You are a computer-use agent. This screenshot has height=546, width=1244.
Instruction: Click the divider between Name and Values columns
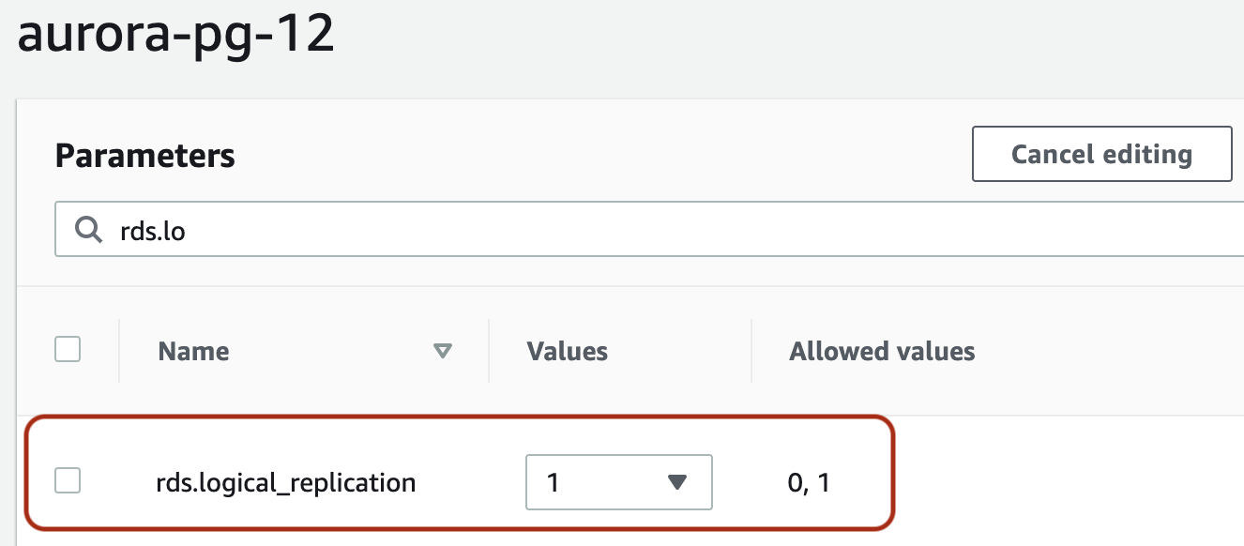click(x=489, y=351)
